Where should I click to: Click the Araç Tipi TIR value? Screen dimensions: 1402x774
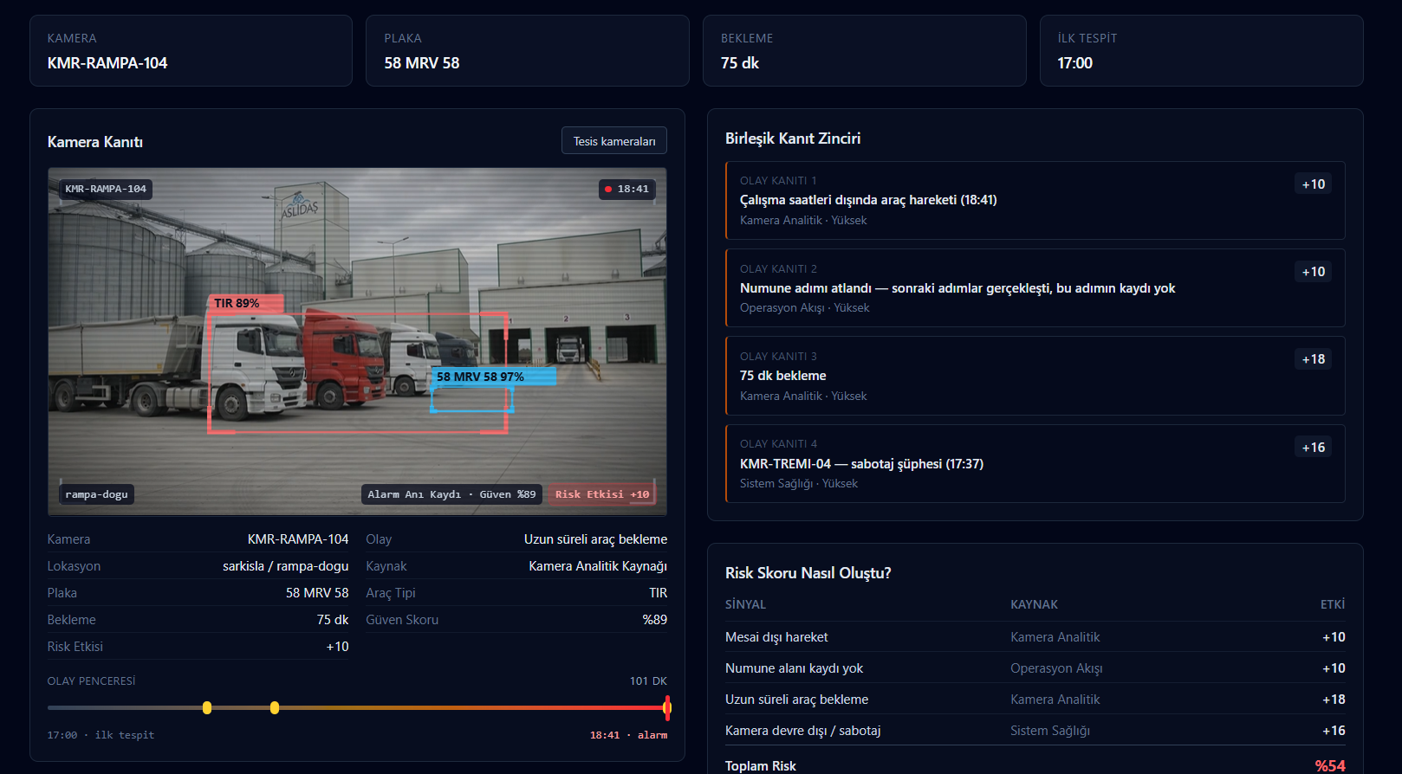[x=659, y=593]
